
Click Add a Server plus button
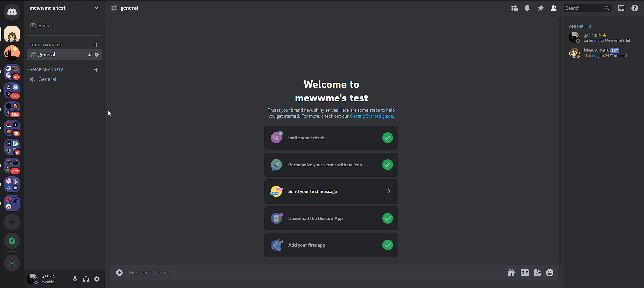(x=12, y=222)
